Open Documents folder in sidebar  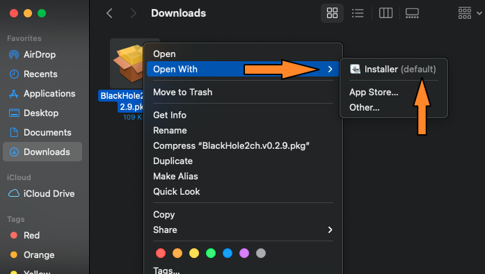[x=42, y=133]
